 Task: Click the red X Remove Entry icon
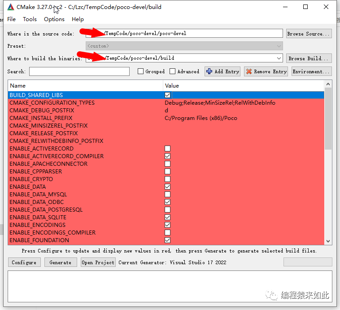point(249,71)
